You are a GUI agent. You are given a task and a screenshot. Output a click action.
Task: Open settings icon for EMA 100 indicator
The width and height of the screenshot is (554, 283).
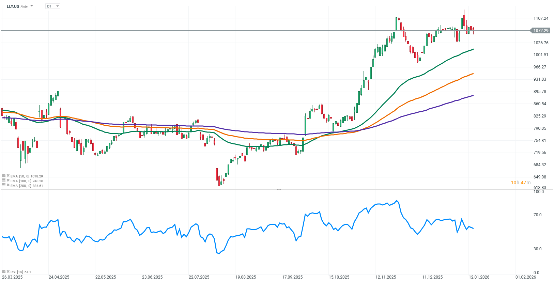(4, 180)
